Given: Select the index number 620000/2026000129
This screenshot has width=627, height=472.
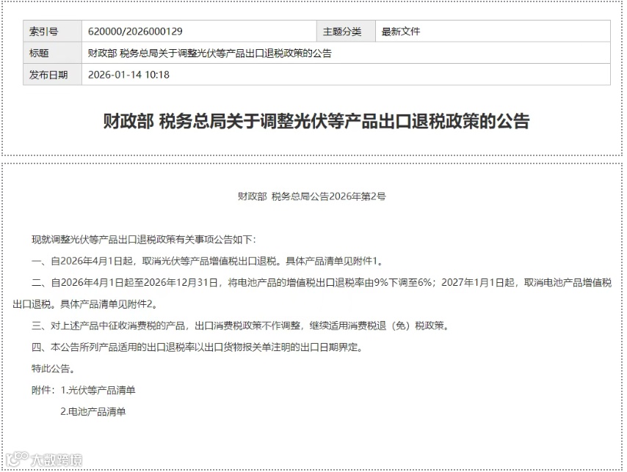Looking at the screenshot, I should tap(135, 32).
